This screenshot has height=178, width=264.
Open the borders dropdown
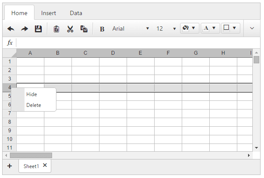[x=230, y=28]
